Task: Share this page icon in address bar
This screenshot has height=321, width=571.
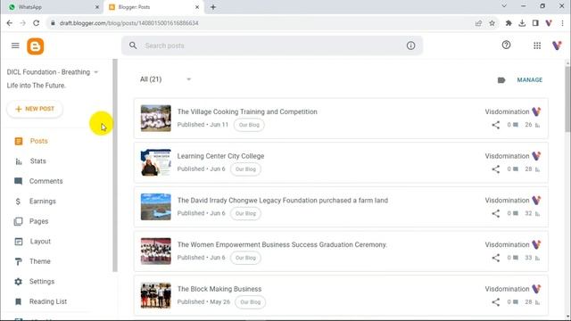Action: coord(478,23)
